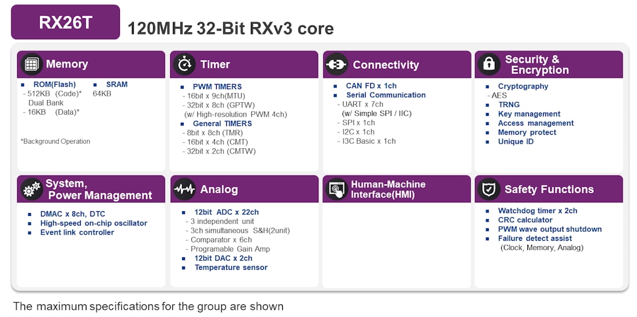Click the Safety Functions shield icon
637x317 pixels.
click(x=489, y=189)
